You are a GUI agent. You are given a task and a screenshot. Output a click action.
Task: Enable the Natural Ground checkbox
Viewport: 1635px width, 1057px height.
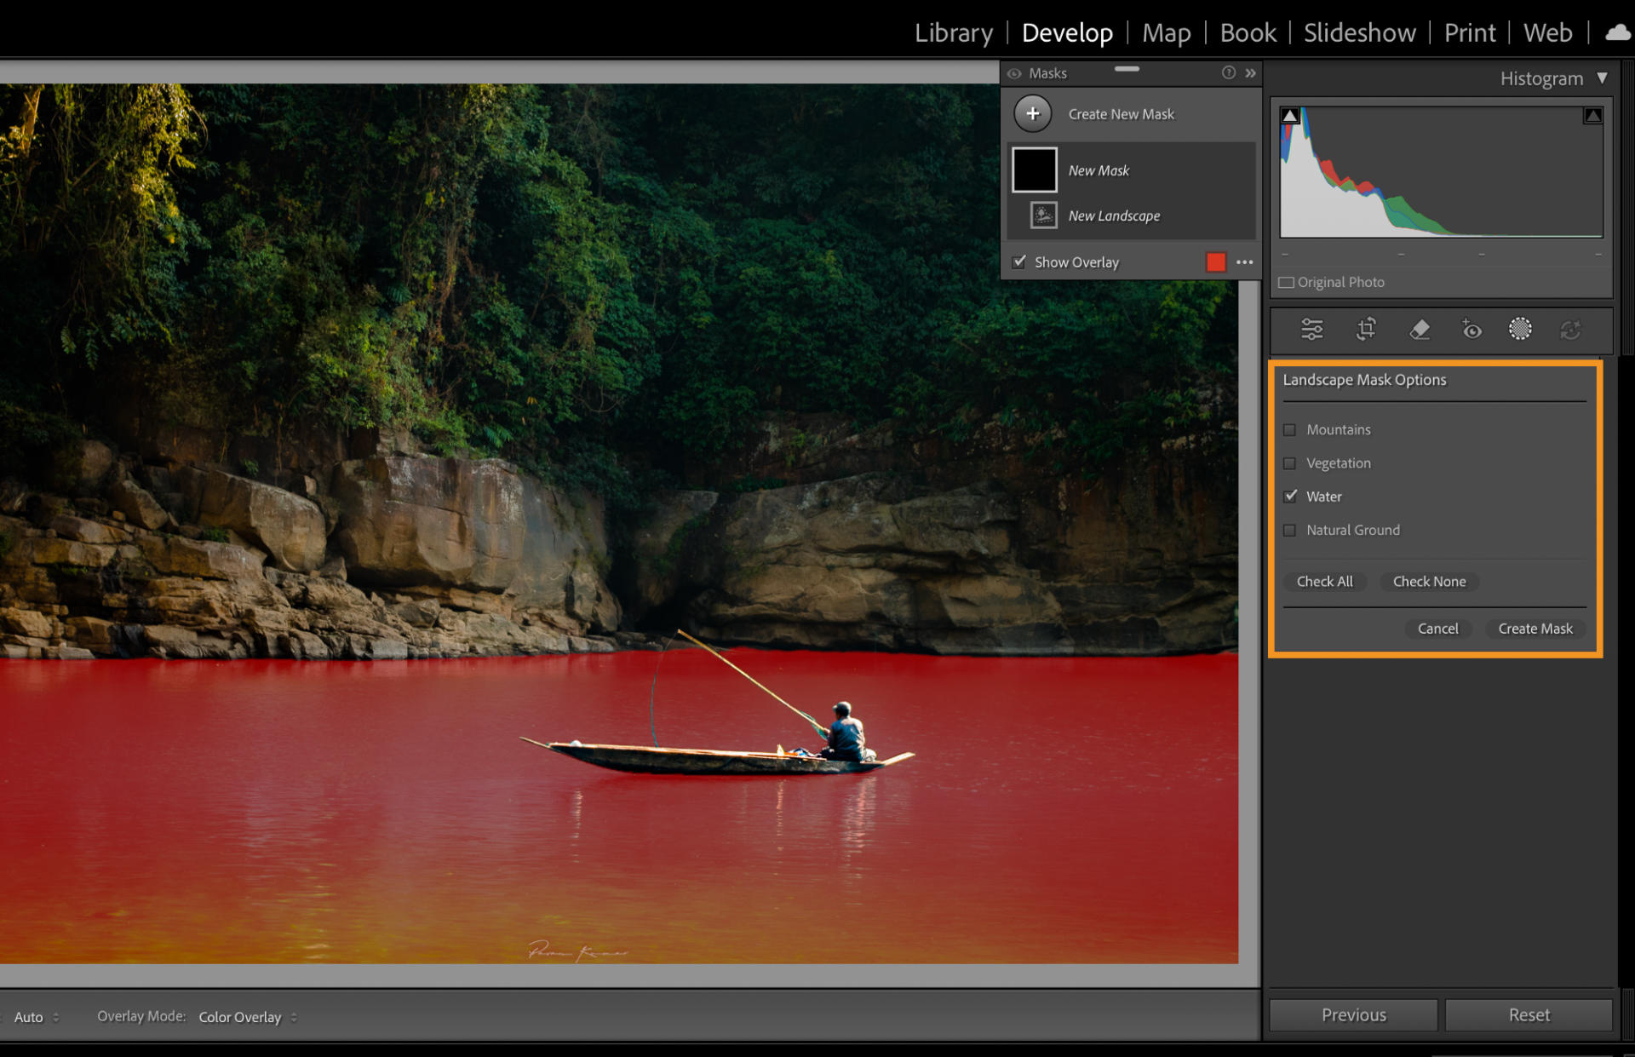tap(1289, 530)
